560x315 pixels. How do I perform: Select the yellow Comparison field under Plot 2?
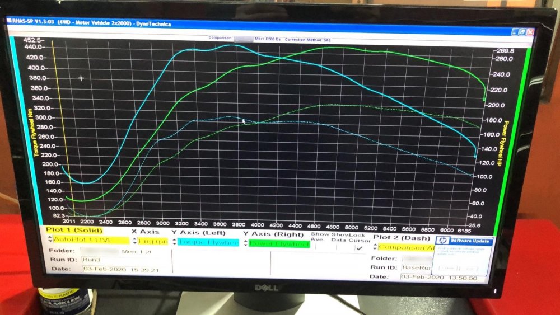tap(407, 247)
